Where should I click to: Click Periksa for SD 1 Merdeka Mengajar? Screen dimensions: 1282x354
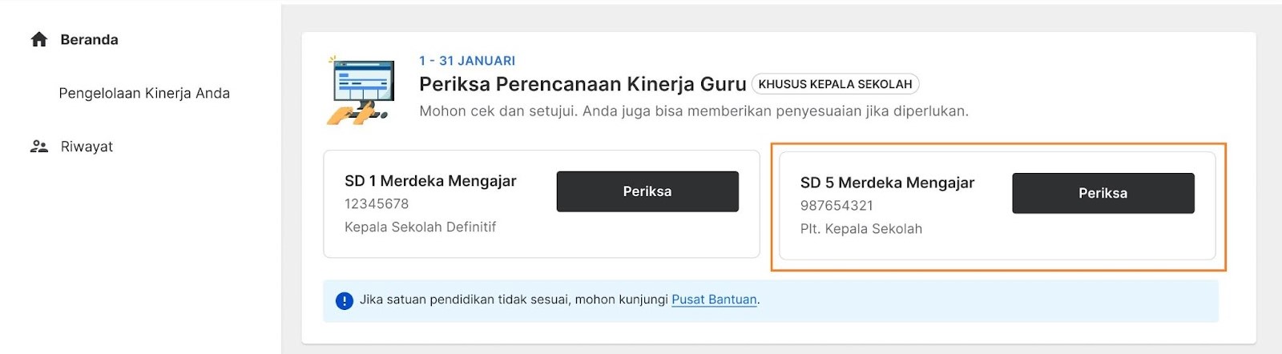(647, 191)
